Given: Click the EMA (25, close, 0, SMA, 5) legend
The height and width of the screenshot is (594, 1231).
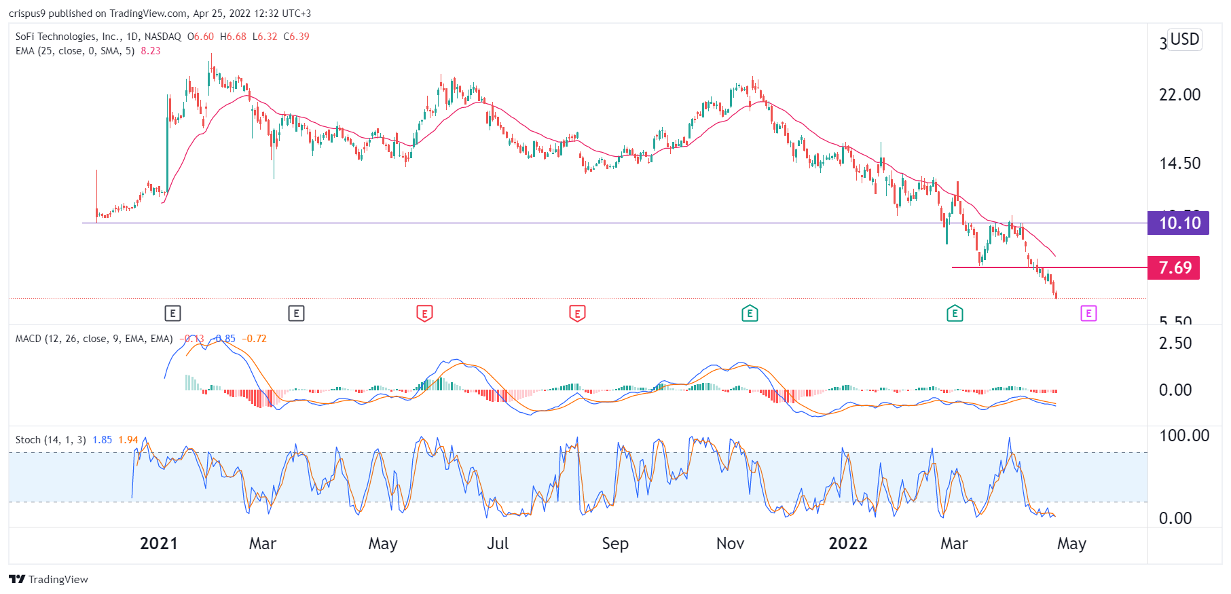Looking at the screenshot, I should pyautogui.click(x=75, y=51).
